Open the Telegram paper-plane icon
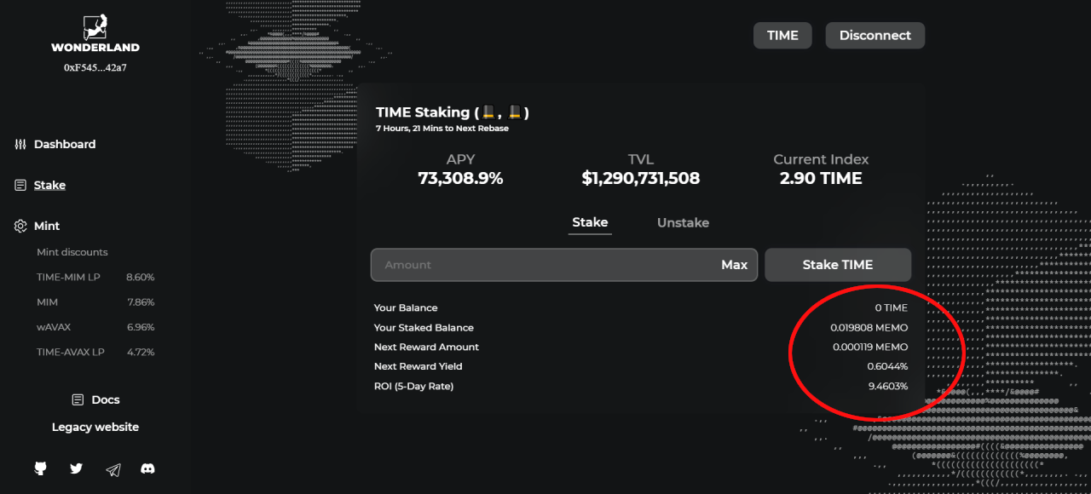1091x494 pixels. (x=113, y=469)
